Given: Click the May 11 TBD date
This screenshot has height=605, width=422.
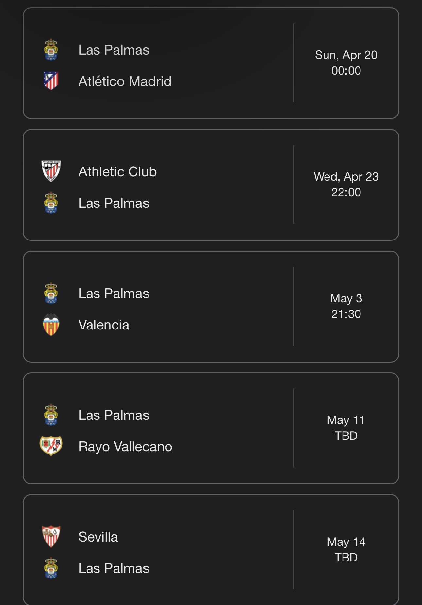Looking at the screenshot, I should click(346, 420).
